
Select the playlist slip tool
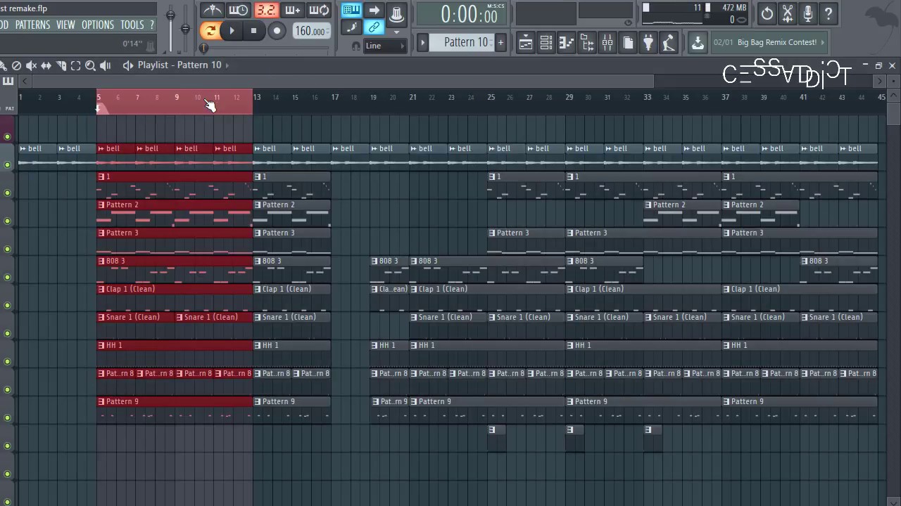tap(46, 65)
